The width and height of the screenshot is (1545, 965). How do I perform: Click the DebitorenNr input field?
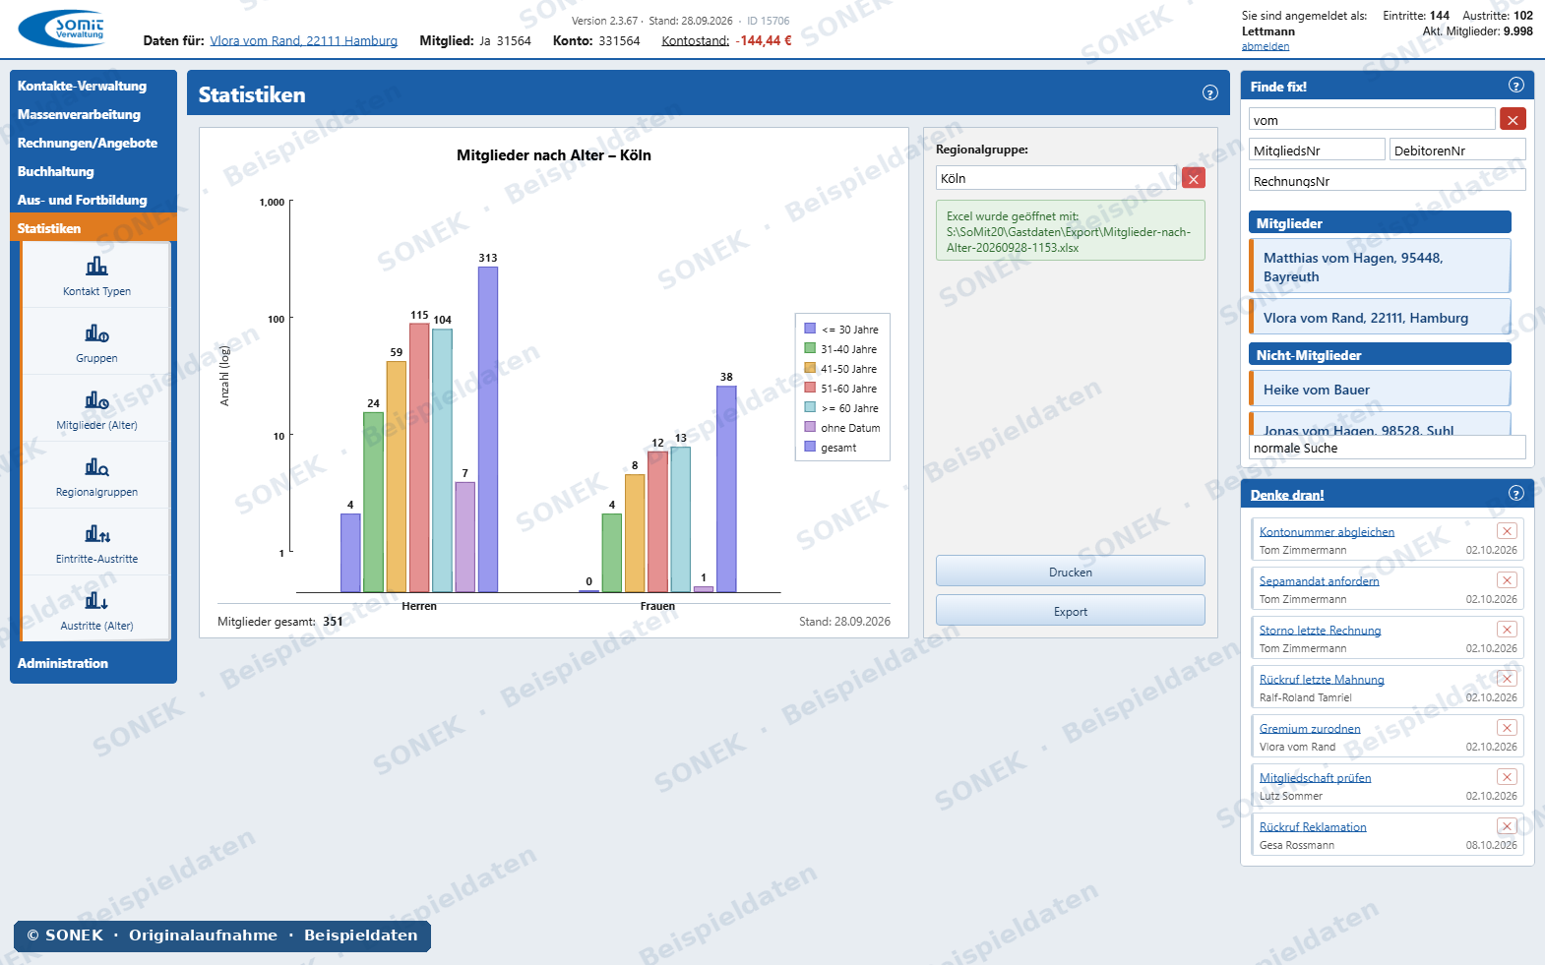click(1457, 151)
